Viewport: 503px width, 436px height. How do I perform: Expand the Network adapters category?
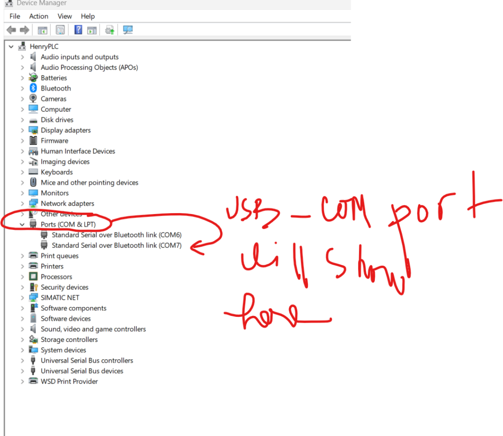[x=22, y=204]
